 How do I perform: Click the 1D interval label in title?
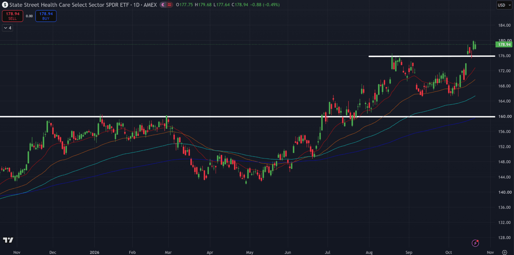point(137,5)
